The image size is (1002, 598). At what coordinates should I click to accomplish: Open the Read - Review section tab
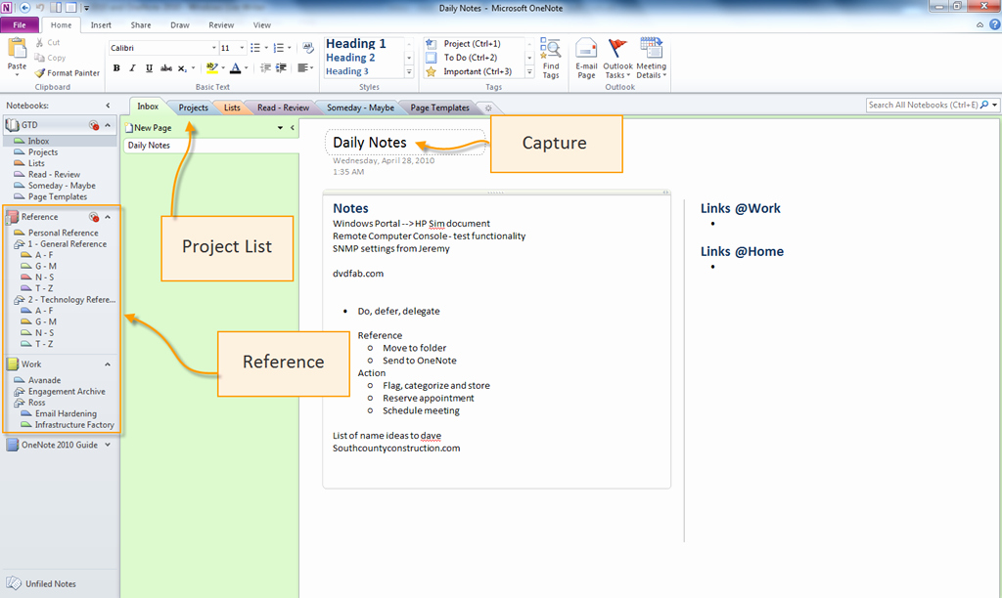point(283,107)
